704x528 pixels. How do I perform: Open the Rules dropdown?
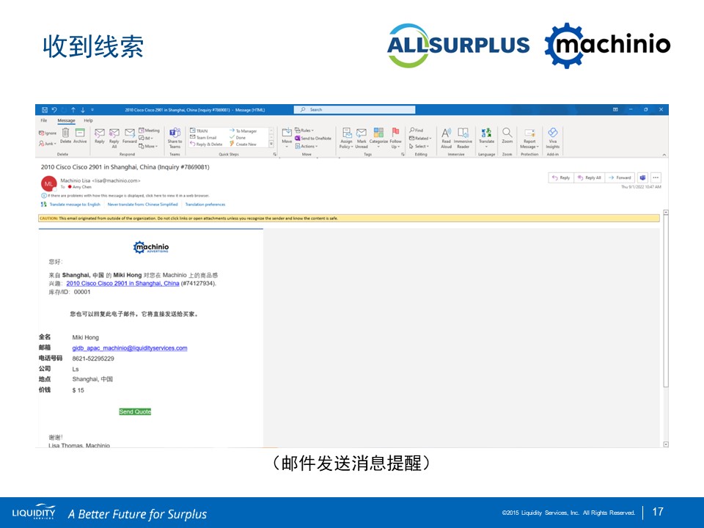click(x=304, y=131)
